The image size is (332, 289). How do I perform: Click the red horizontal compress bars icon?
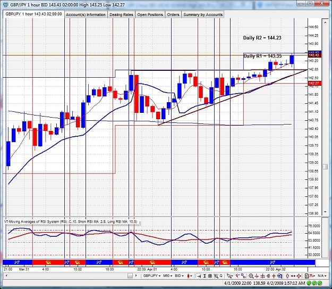[257, 276]
